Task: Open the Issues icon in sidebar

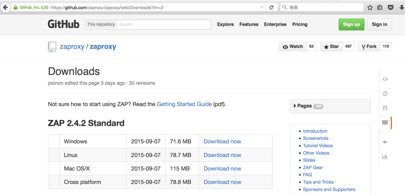Action: pyautogui.click(x=385, y=94)
